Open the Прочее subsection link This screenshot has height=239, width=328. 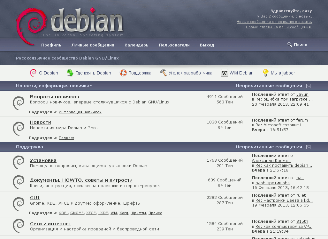pyautogui.click(x=155, y=213)
